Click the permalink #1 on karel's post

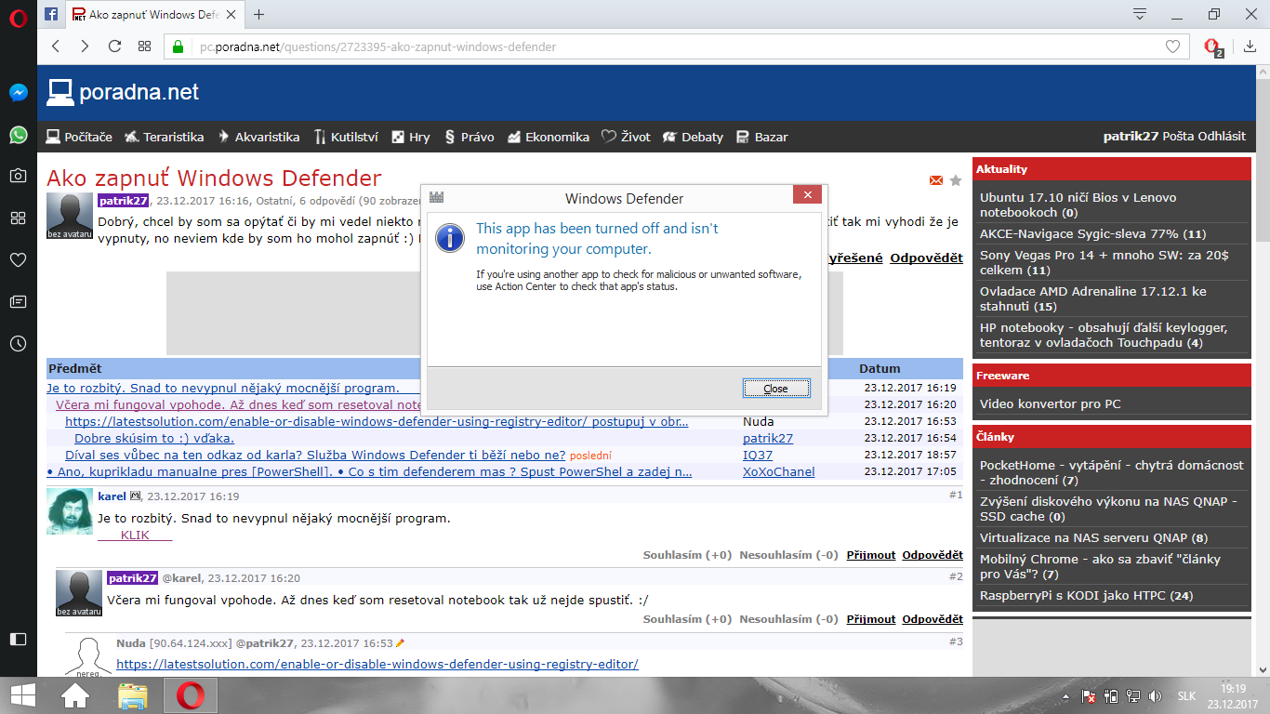956,496
